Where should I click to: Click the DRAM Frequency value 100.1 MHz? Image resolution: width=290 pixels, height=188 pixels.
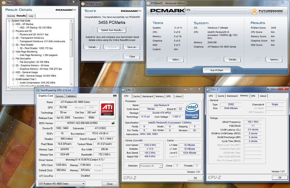pos(253,122)
